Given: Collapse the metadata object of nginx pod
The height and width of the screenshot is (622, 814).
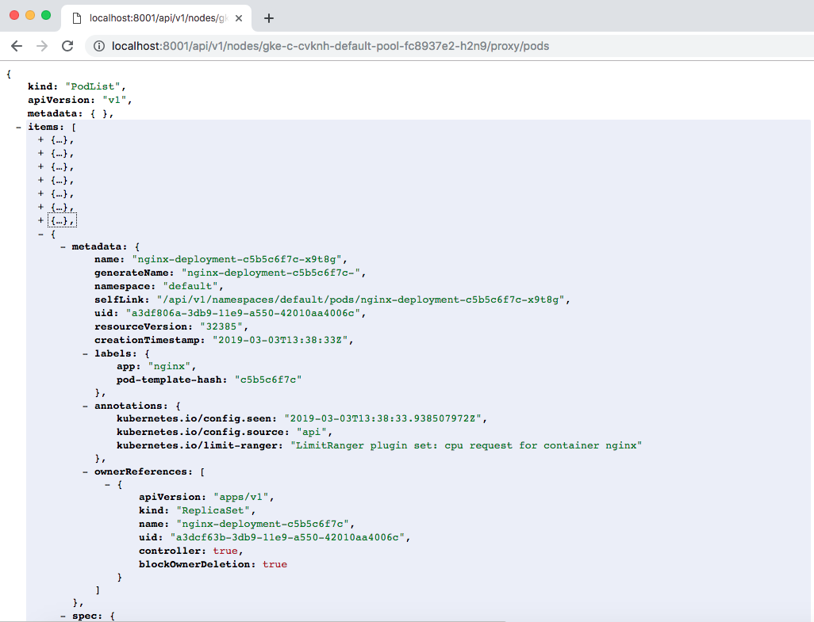Looking at the screenshot, I should pyautogui.click(x=63, y=246).
